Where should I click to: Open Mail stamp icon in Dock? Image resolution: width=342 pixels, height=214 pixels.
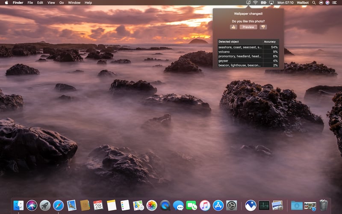tap(71, 205)
